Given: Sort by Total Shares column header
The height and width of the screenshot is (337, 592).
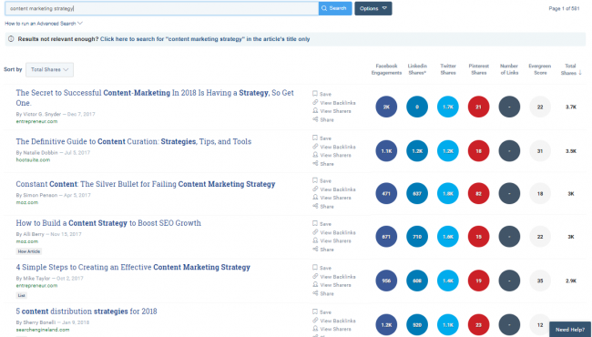Looking at the screenshot, I should [x=570, y=69].
